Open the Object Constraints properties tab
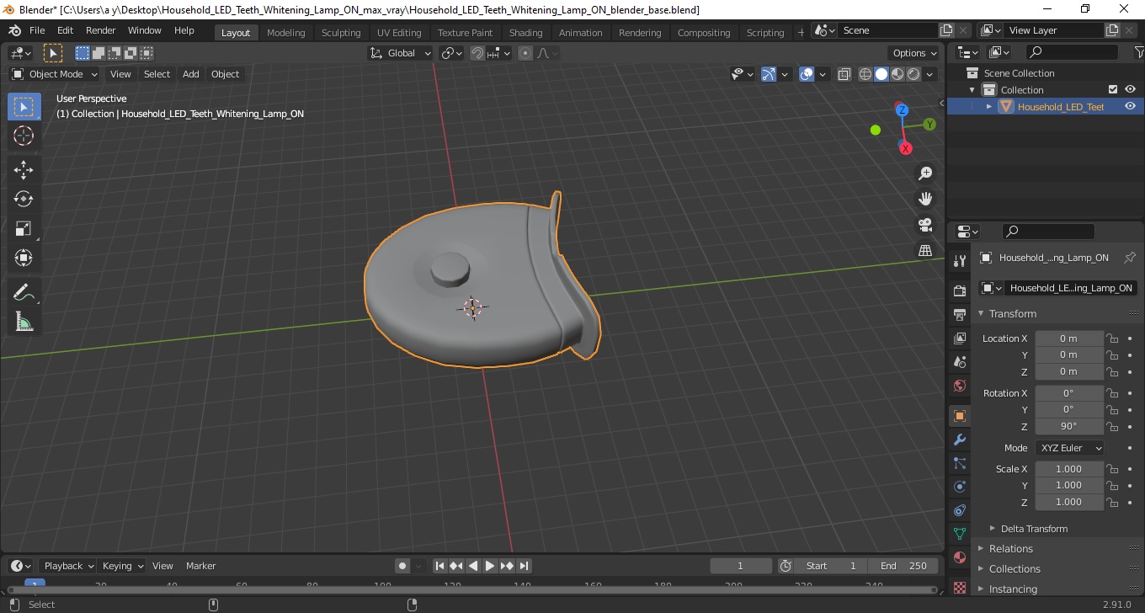 tap(960, 510)
